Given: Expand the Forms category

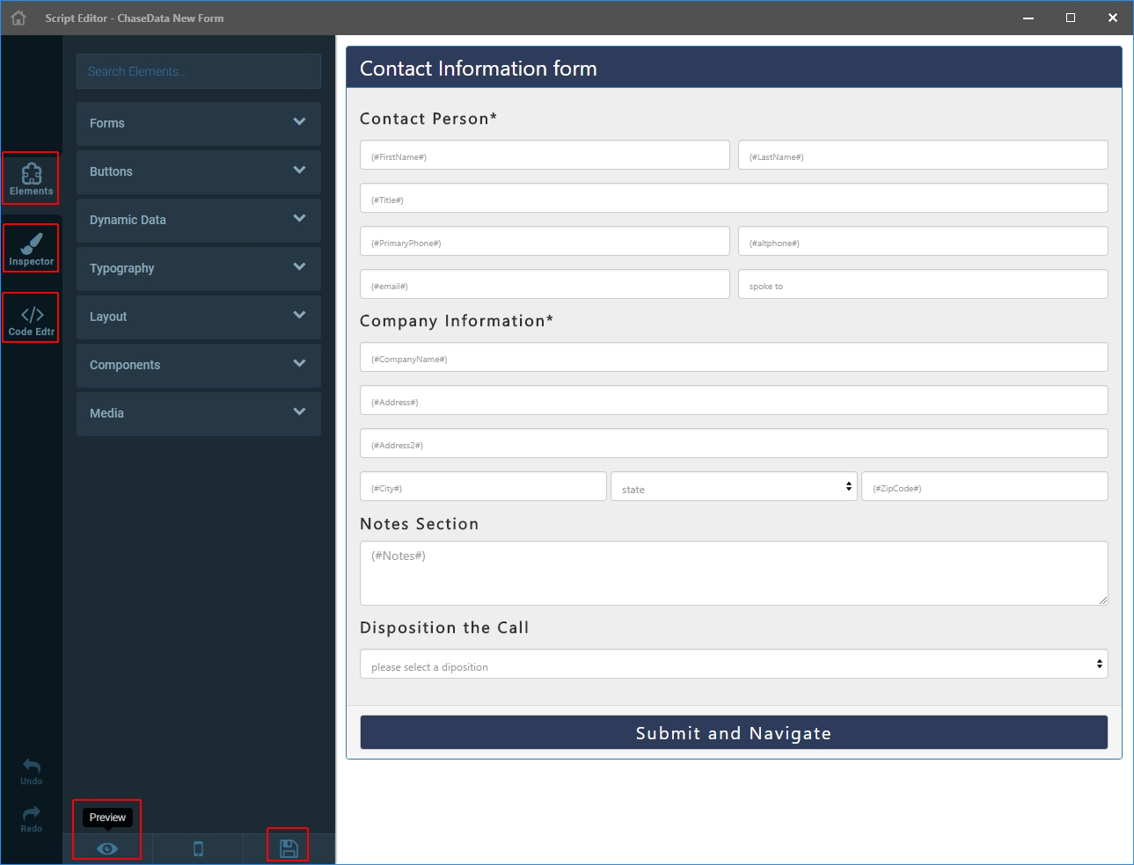Looking at the screenshot, I should coord(198,123).
